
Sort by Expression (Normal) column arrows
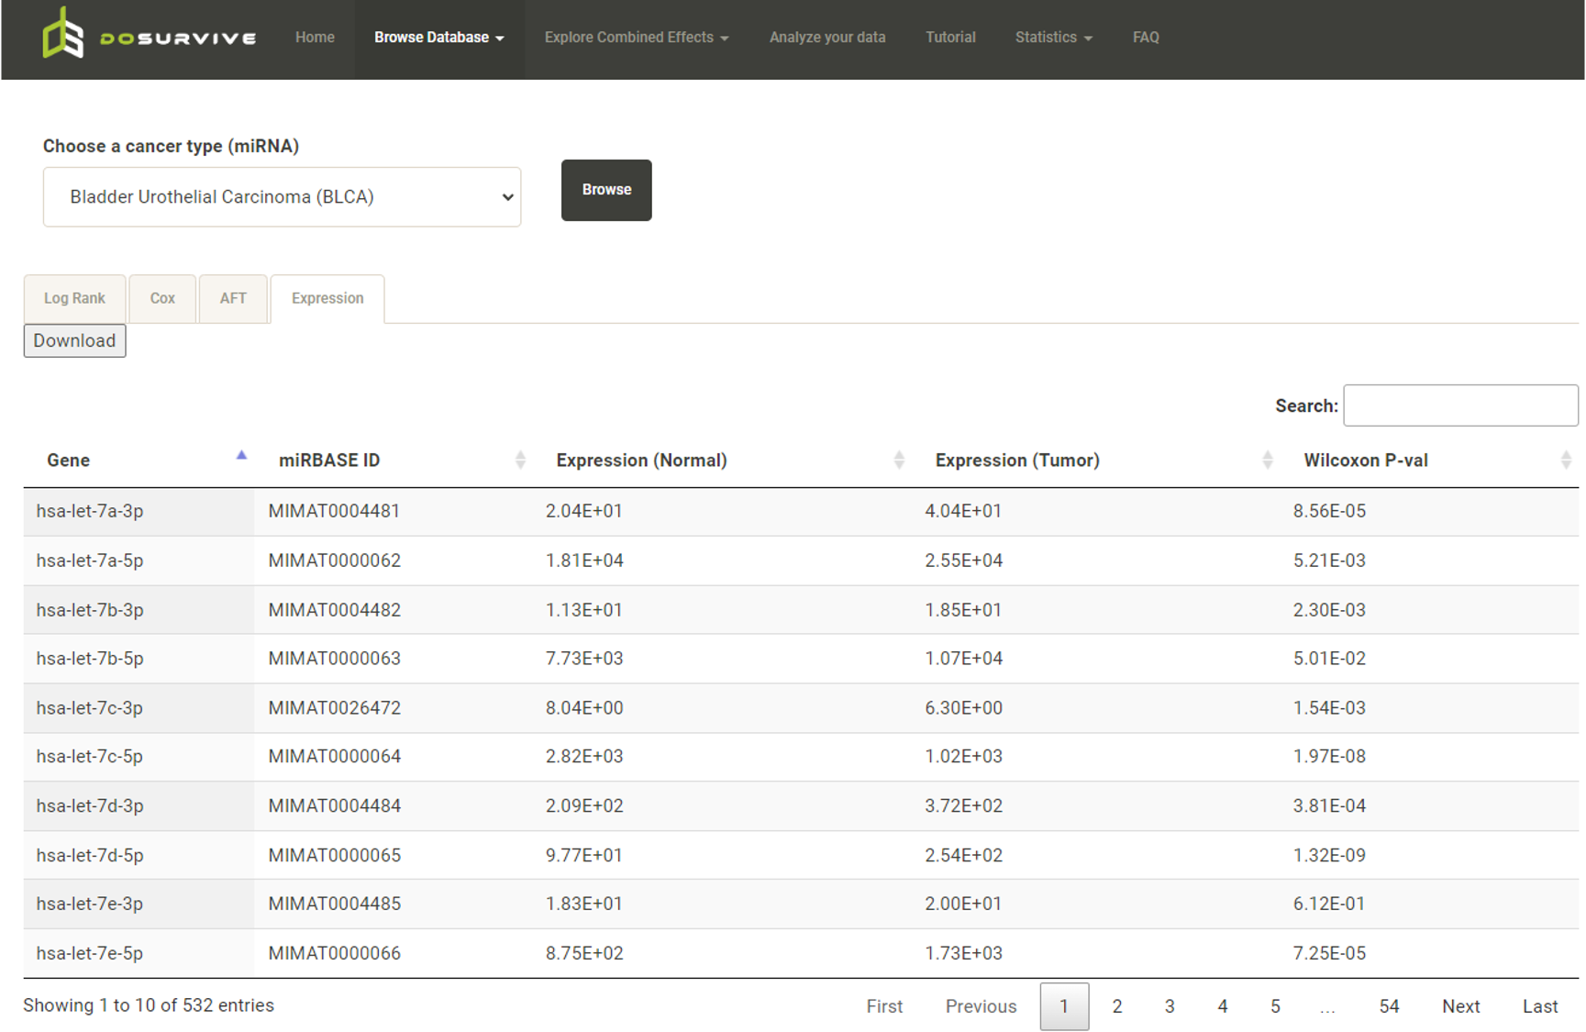coord(899,461)
